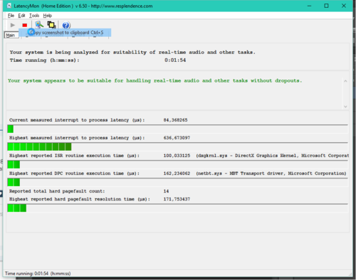Click the ISR value 100,033125

pyautogui.click(x=177, y=156)
